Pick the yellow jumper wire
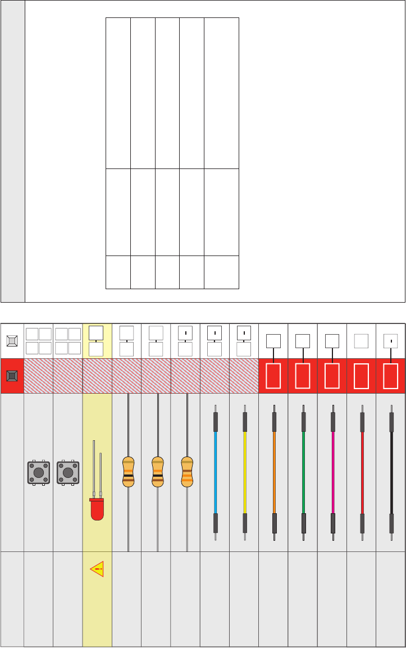 [245, 472]
